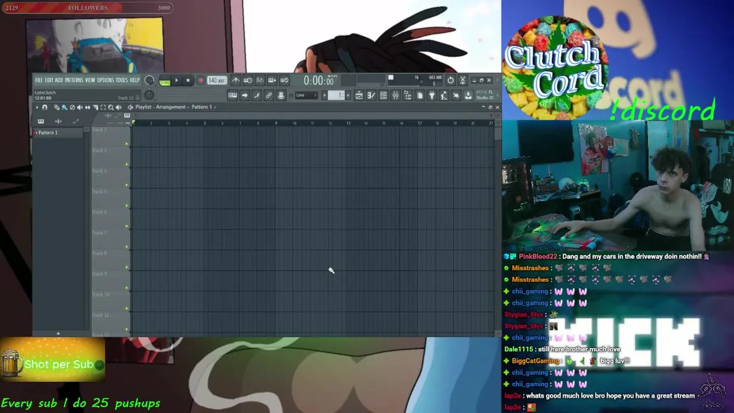Viewport: 734px width, 413px height.
Task: Toggle the metronome icon
Action: 236,80
